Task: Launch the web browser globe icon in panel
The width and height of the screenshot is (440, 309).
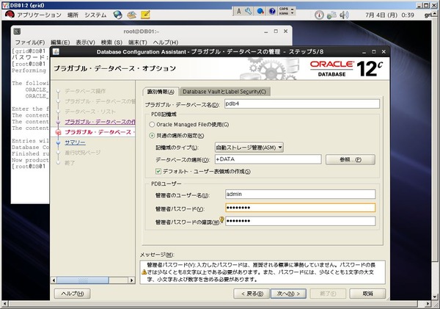Action: (117, 15)
